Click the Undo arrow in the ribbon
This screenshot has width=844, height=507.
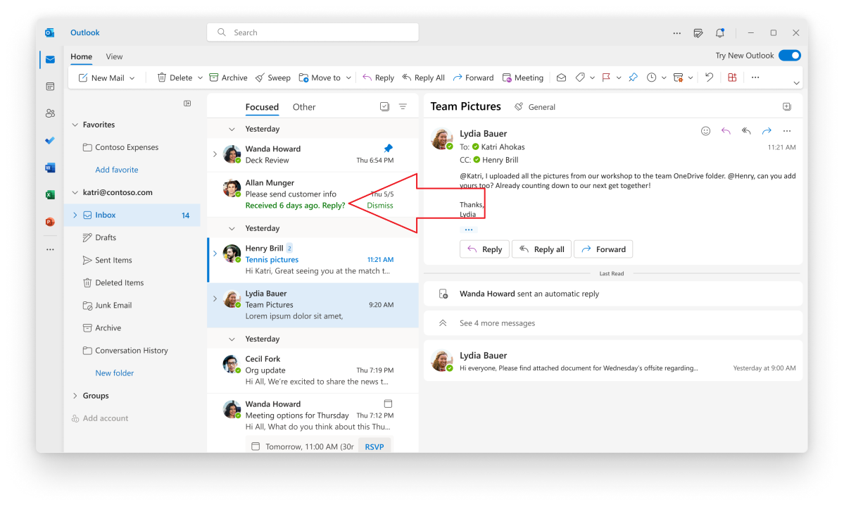(x=709, y=77)
